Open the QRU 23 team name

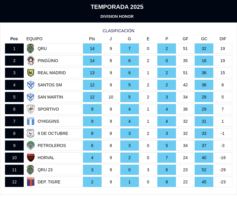tap(45, 170)
